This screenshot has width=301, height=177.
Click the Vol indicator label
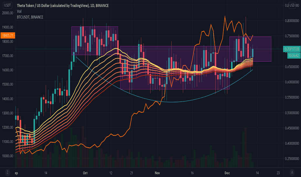19,11
